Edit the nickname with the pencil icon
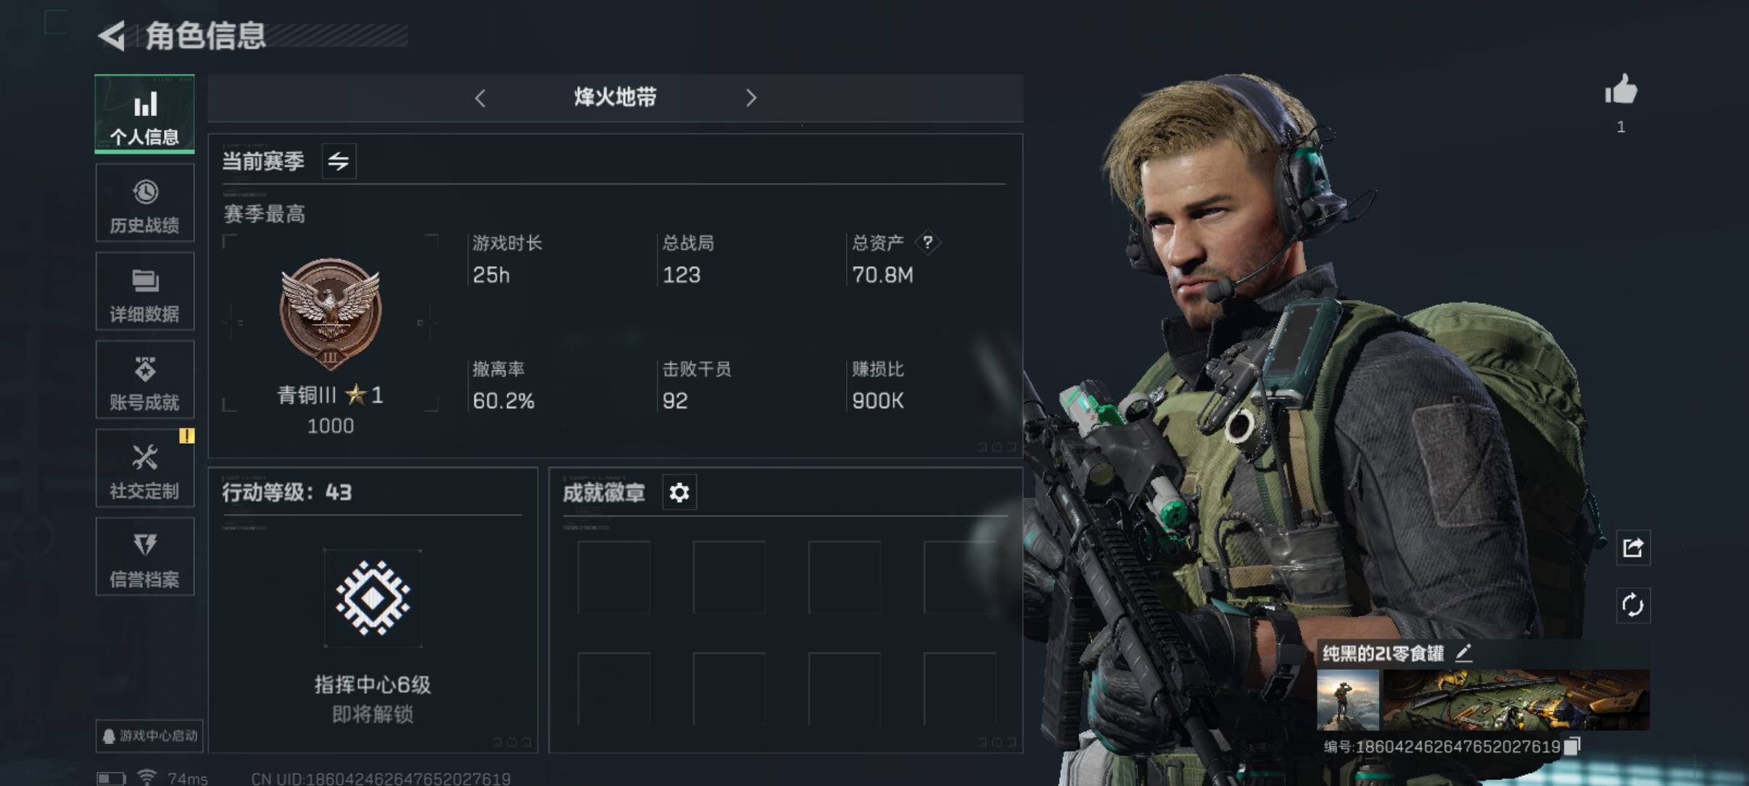1749x786 pixels. click(x=1463, y=653)
